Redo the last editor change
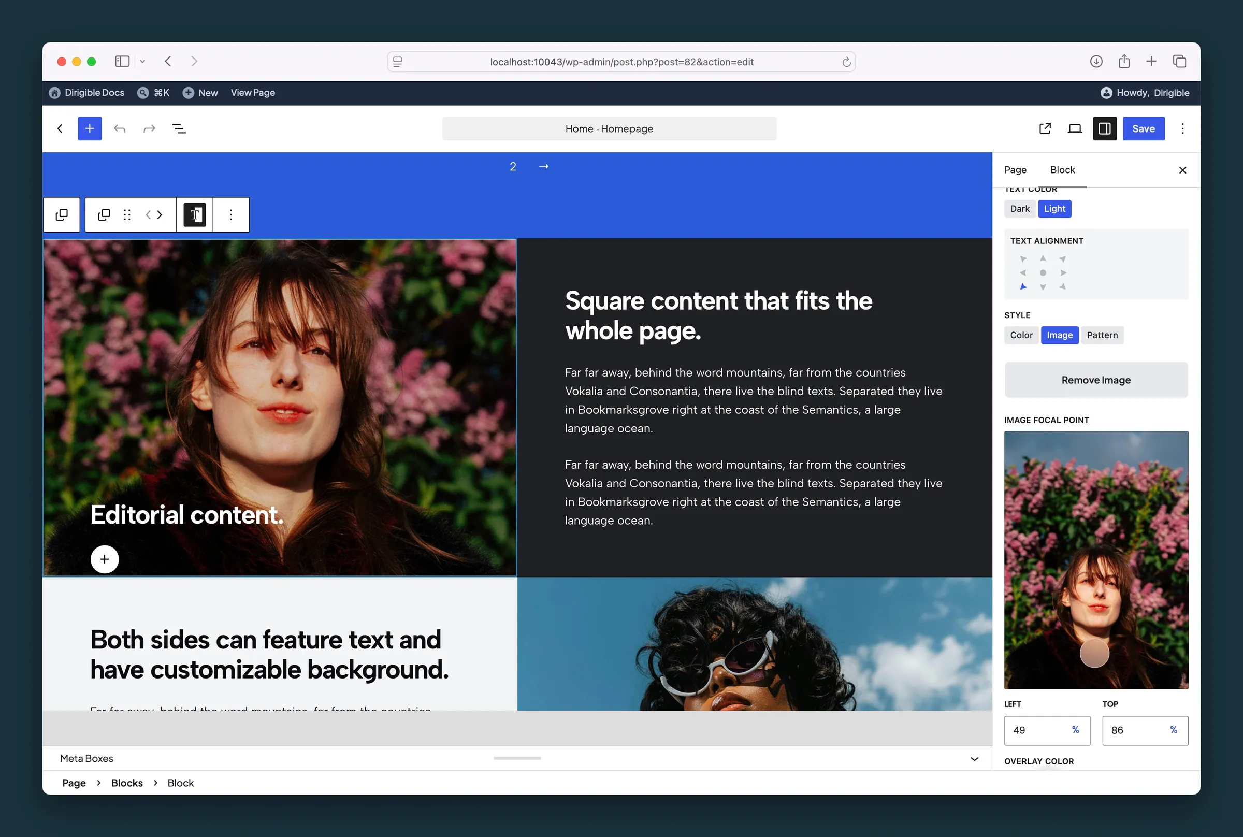Viewport: 1243px width, 837px height. [150, 128]
